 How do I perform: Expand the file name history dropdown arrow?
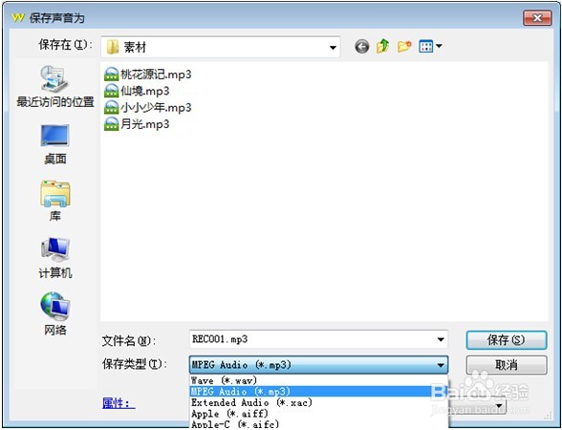[x=441, y=339]
